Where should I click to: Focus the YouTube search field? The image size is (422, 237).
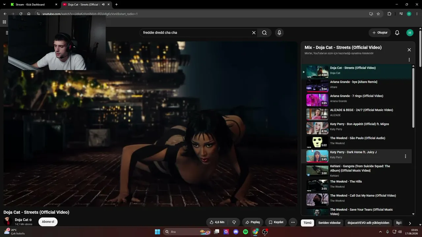[x=196, y=33]
